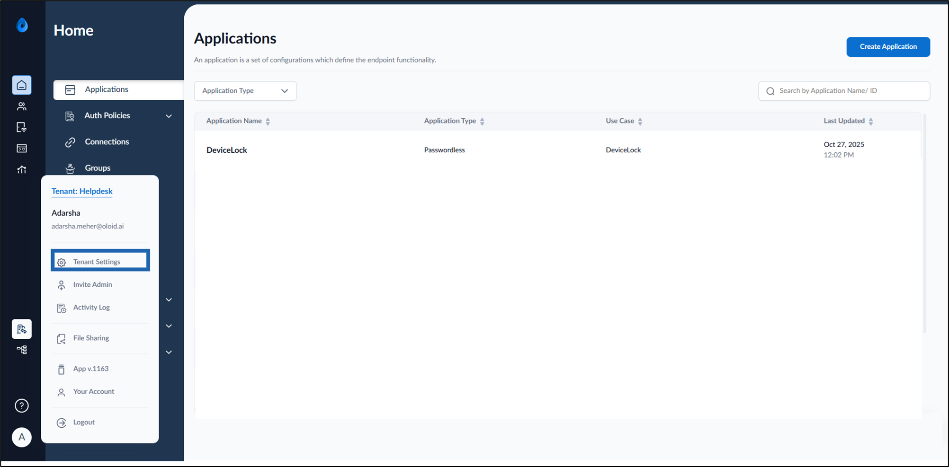Screen dimensions: 949x467
Task: Open the analytics chart rail icon
Action: 22,169
